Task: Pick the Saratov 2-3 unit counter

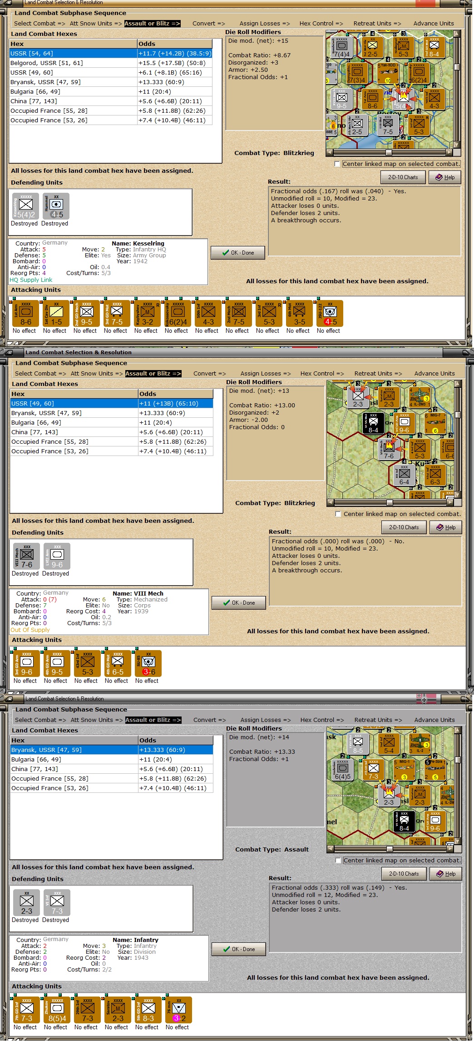Action: [118, 1010]
